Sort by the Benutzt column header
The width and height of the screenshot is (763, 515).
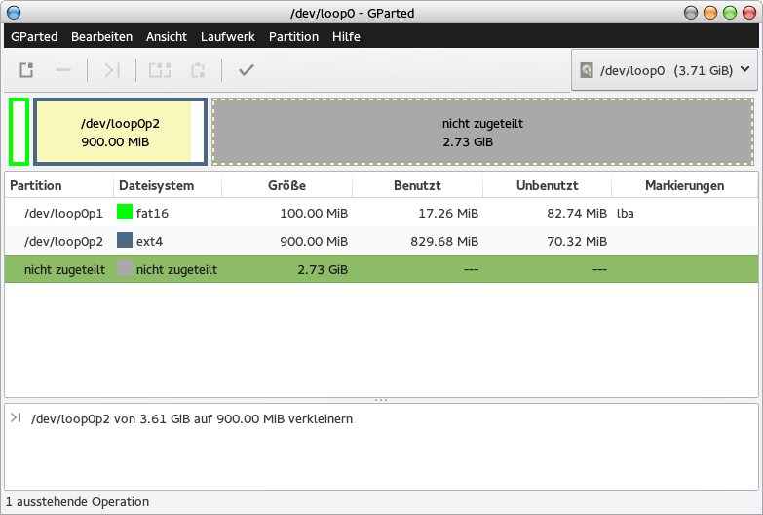pyautogui.click(x=417, y=185)
